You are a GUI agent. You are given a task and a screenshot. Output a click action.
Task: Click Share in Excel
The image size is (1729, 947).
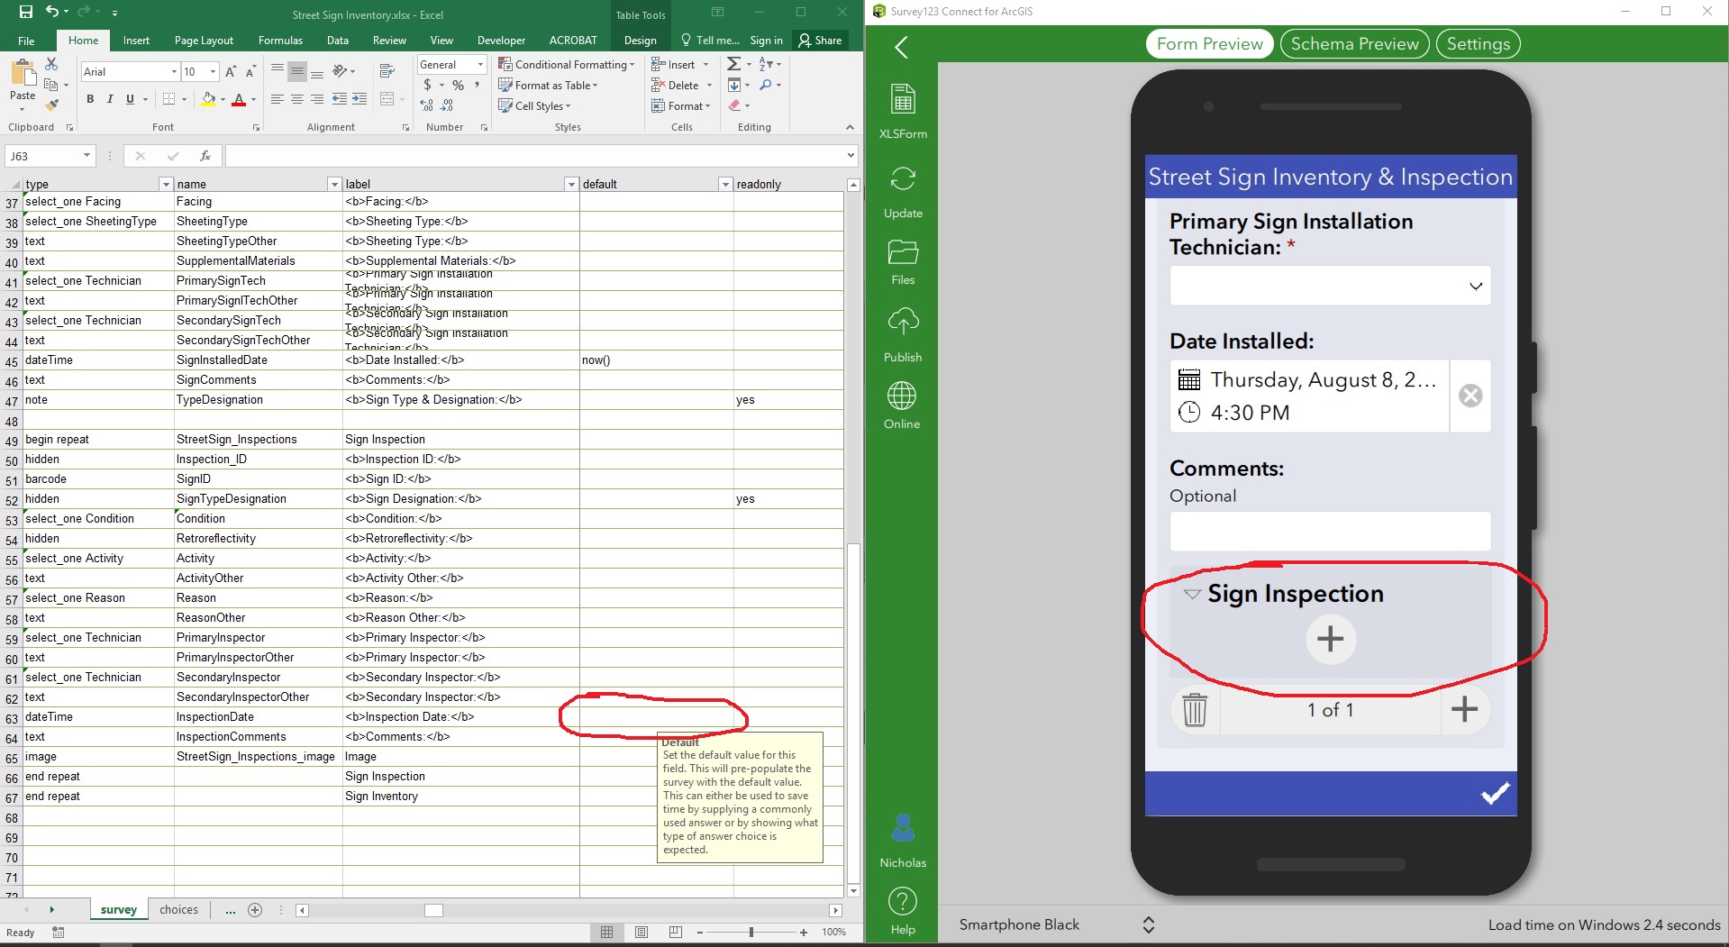[x=820, y=41]
